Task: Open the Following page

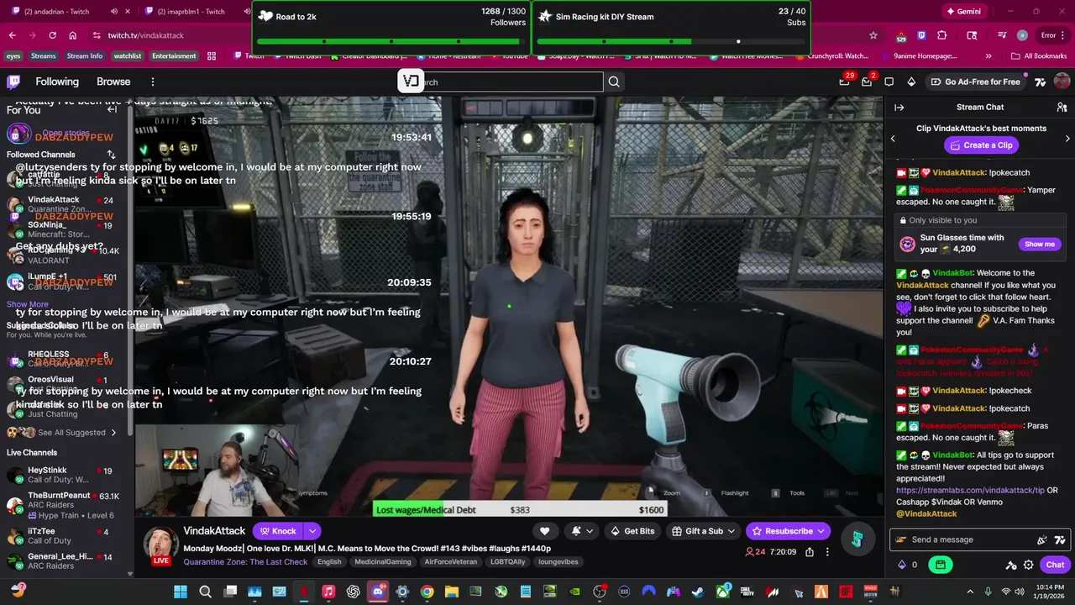Action: [x=57, y=82]
